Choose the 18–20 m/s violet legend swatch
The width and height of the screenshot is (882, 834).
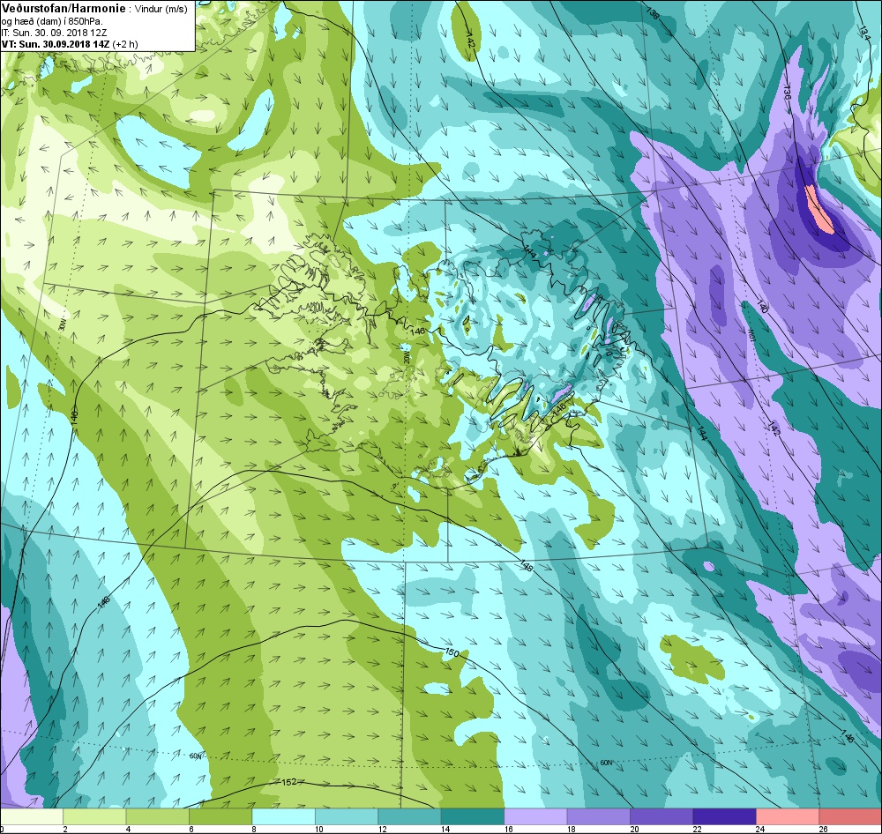pos(599,816)
